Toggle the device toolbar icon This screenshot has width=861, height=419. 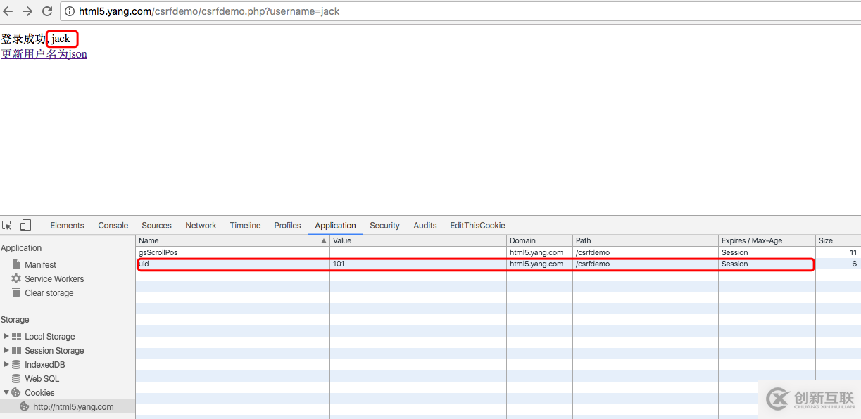pyautogui.click(x=25, y=226)
